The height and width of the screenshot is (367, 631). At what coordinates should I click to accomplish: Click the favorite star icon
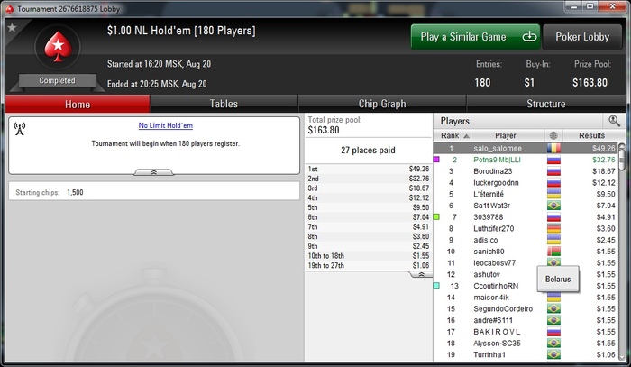(x=12, y=27)
